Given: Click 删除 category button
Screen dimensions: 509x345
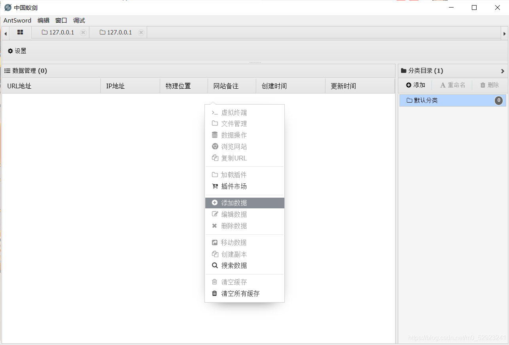Looking at the screenshot, I should pos(490,85).
